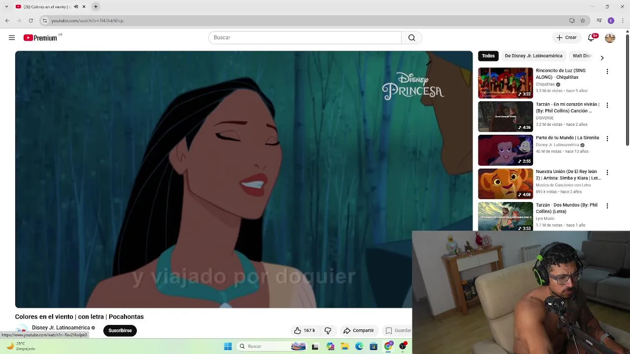This screenshot has height=354, width=630.
Task: Select the Todos filter chip
Action: [488, 56]
